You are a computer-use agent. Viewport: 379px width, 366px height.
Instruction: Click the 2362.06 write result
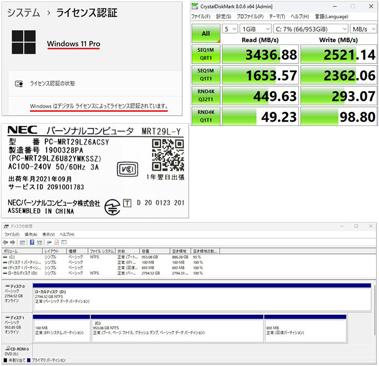(x=339, y=75)
